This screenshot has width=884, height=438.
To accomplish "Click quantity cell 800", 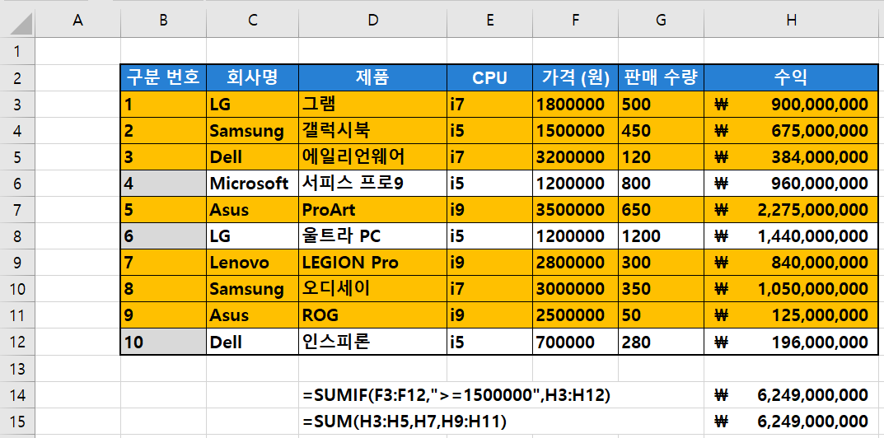I will coord(661,184).
